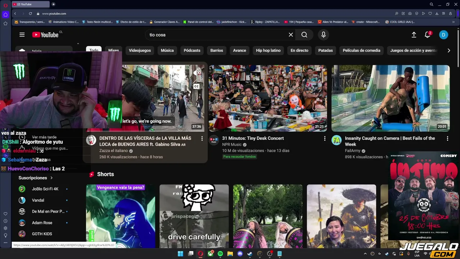This screenshot has width=460, height=259.
Task: Open the 31 Minutos: Tiny Desk Concert title
Action: pyautogui.click(x=253, y=138)
